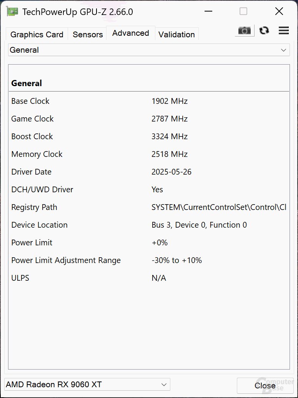The image size is (298, 398).
Task: Take a screenshot with the camera icon
Action: pyautogui.click(x=245, y=31)
